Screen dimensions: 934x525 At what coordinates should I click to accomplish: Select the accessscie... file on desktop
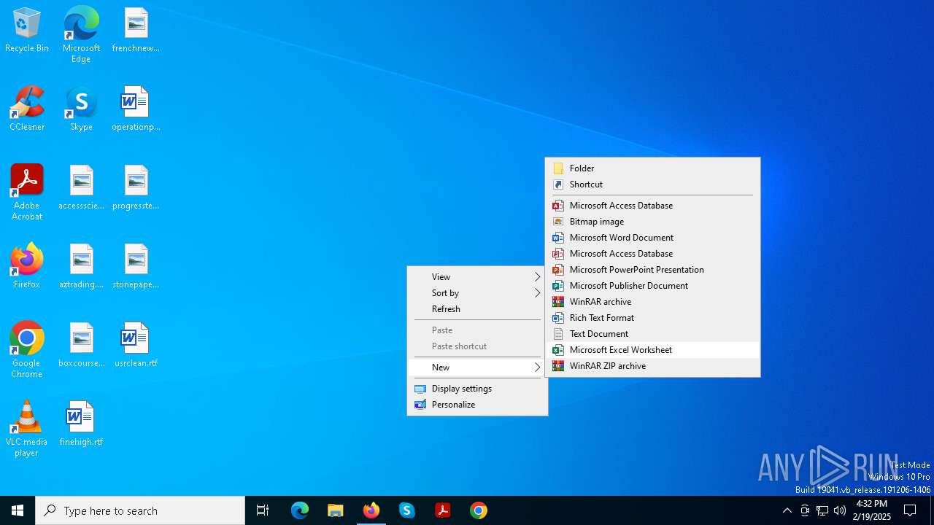(x=81, y=188)
